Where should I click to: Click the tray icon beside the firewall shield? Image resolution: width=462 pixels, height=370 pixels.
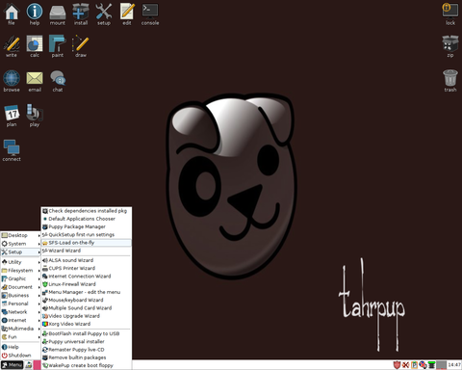405,365
